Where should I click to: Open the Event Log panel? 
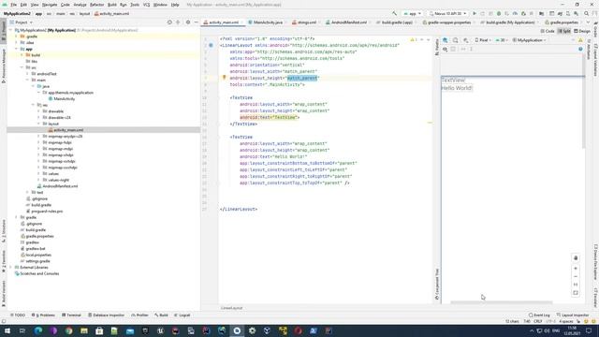539,315
